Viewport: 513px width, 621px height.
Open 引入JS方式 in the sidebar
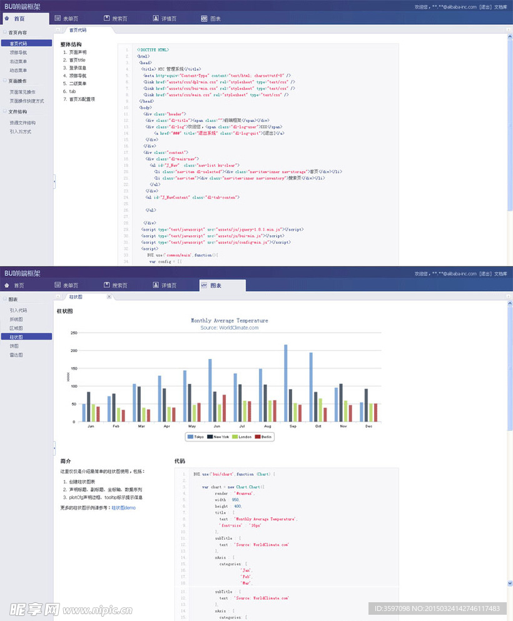click(21, 131)
